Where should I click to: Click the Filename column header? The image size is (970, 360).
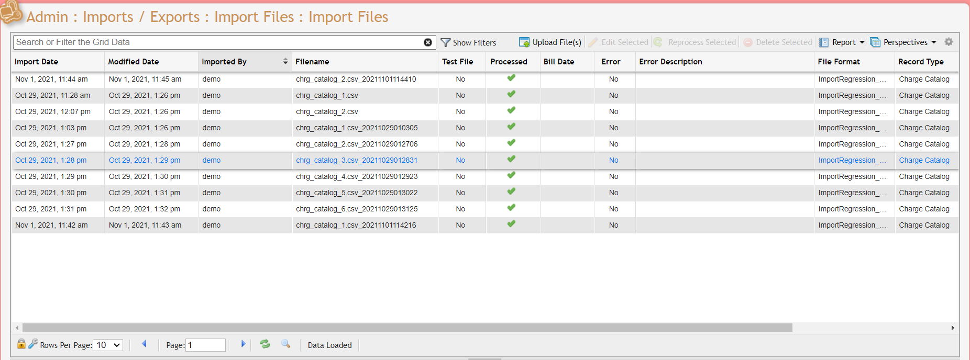(x=312, y=62)
